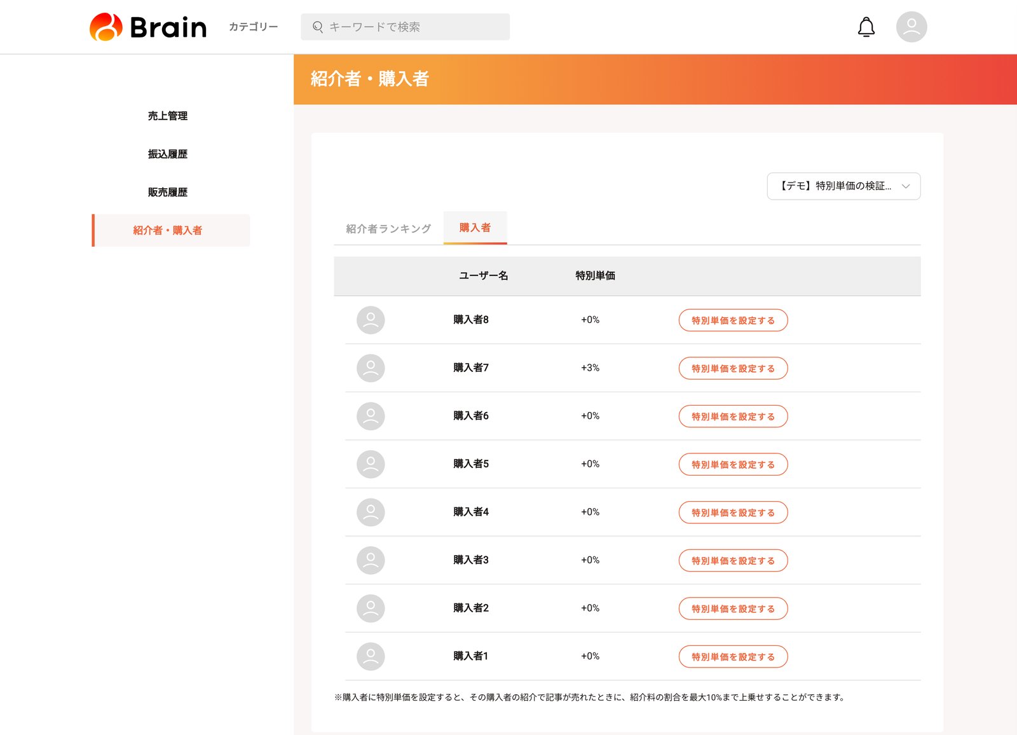Click the 購入者4 user name
Screen dimensions: 1017x735
pos(471,511)
